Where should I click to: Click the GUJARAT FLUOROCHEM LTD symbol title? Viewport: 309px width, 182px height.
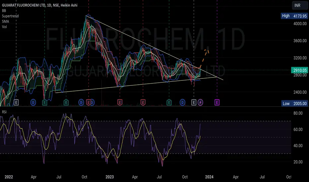(24, 5)
